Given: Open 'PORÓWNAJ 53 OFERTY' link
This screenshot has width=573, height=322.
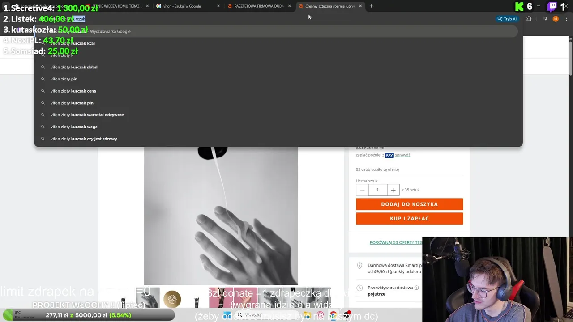Looking at the screenshot, I should tap(396, 242).
